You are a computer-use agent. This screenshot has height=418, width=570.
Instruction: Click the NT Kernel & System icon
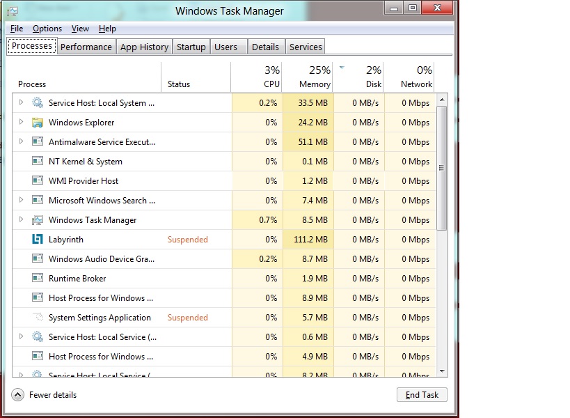(x=38, y=162)
